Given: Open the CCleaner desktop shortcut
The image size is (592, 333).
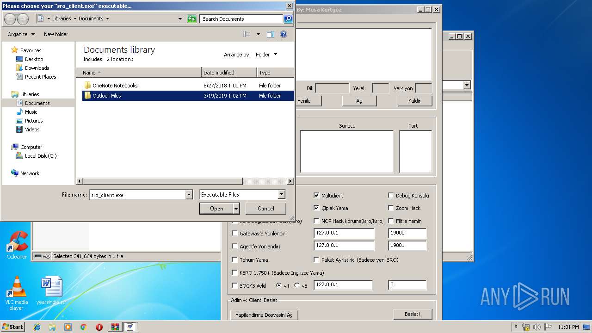Looking at the screenshot, I should (17, 245).
